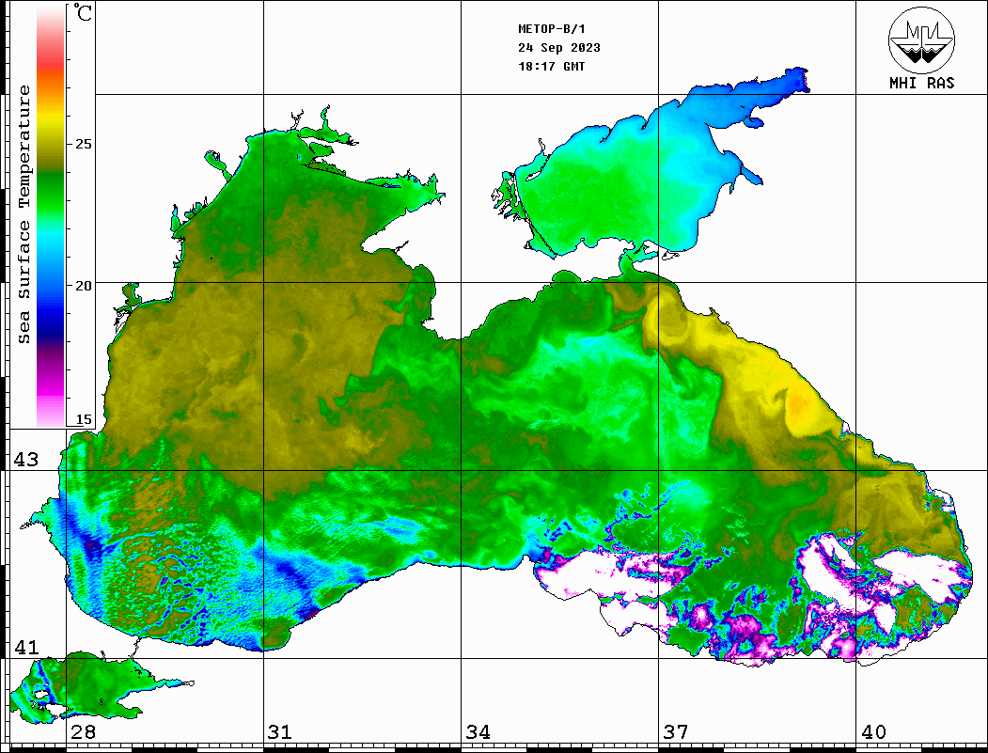
Task: Click latitude label '43'
Action: click(x=26, y=460)
